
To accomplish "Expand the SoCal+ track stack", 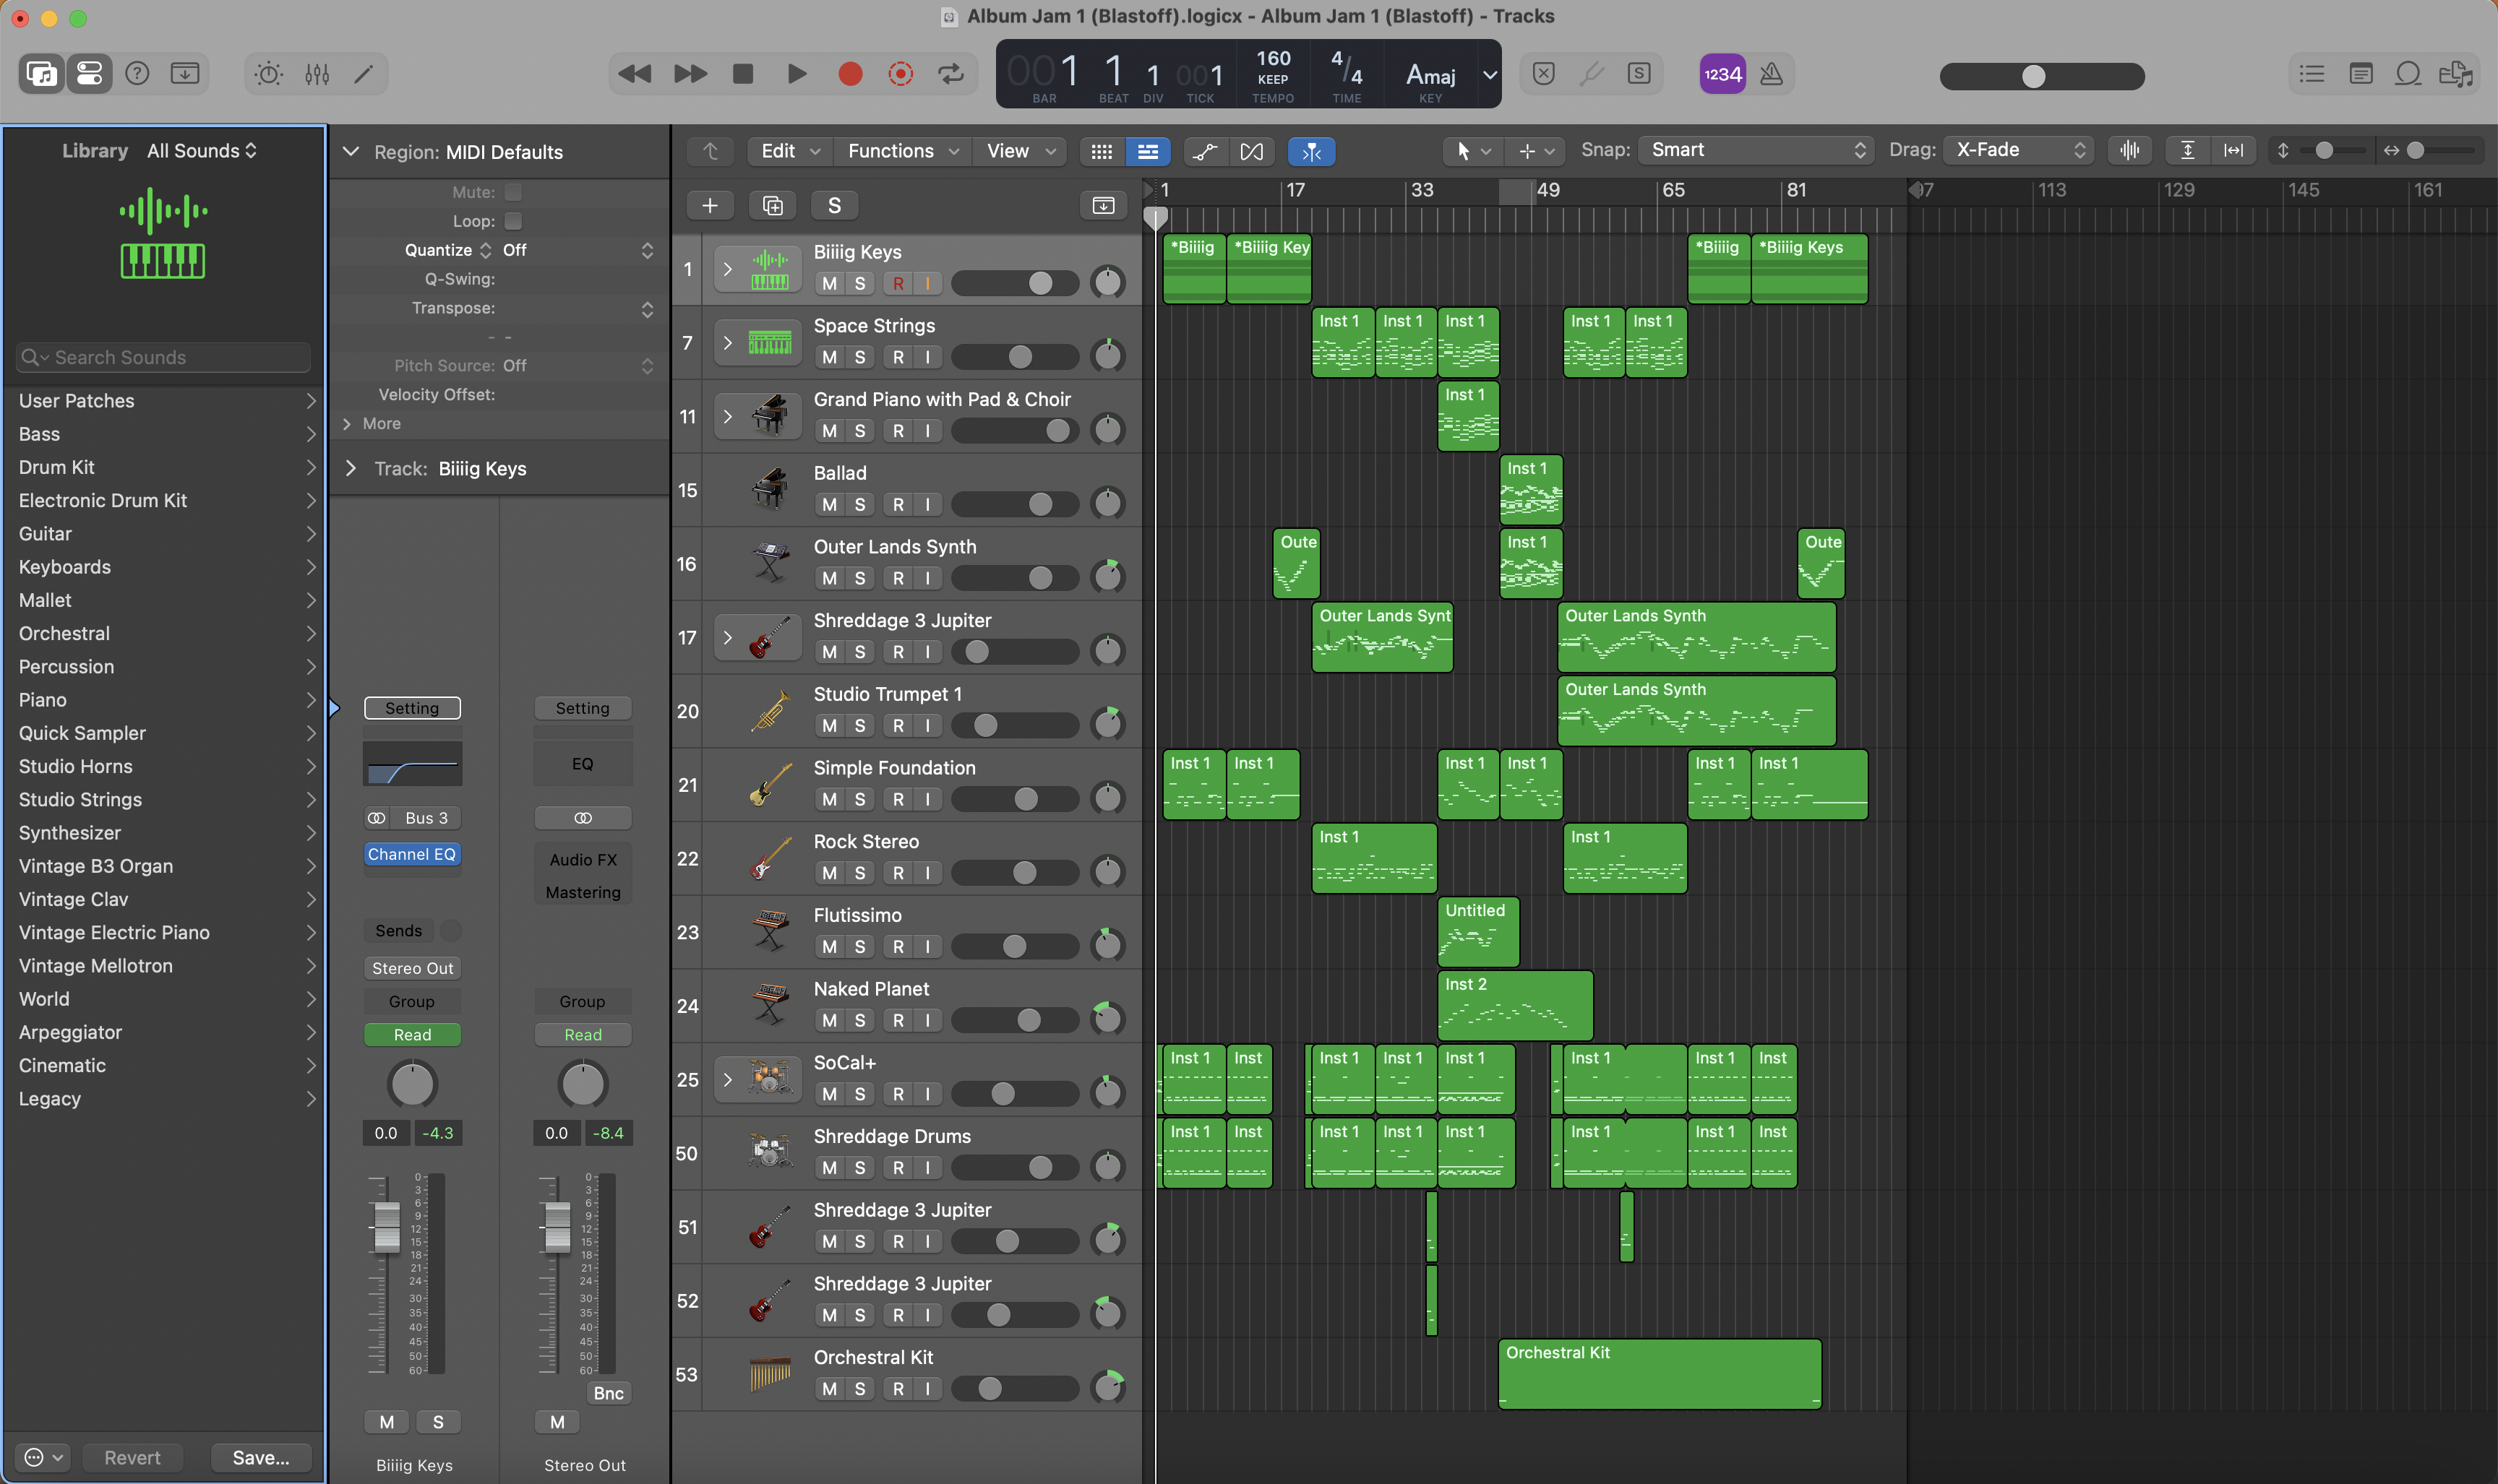I will pyautogui.click(x=727, y=1080).
